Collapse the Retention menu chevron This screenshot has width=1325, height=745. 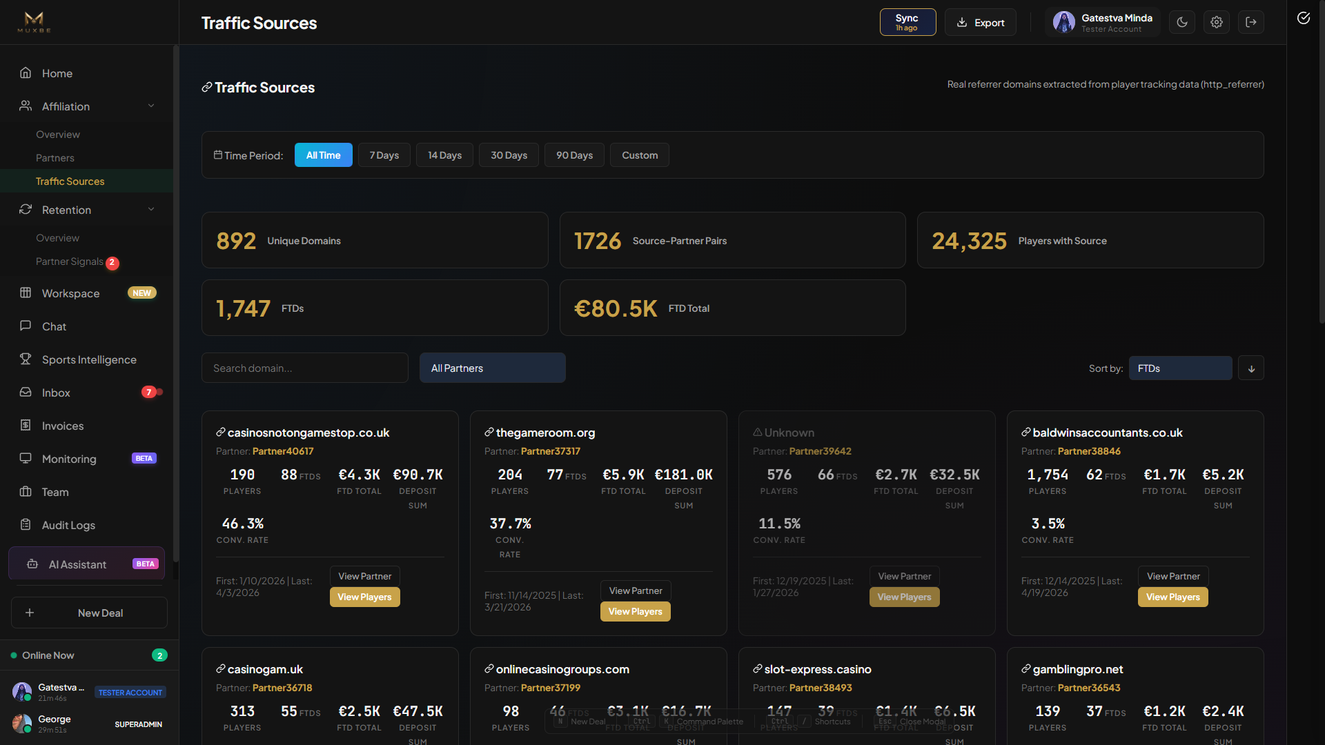pyautogui.click(x=151, y=209)
